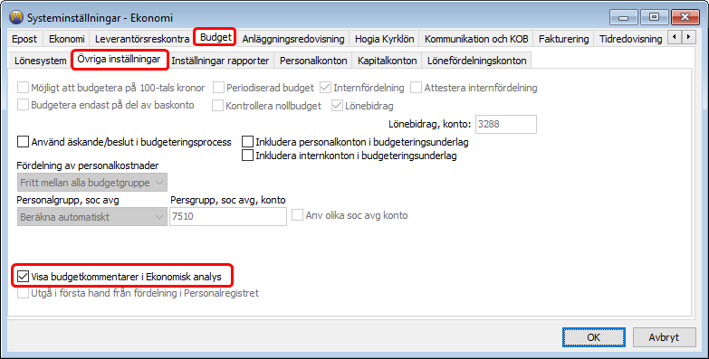Toggle the Lönebidrag checkbox
This screenshot has height=359, width=709.
coord(338,106)
